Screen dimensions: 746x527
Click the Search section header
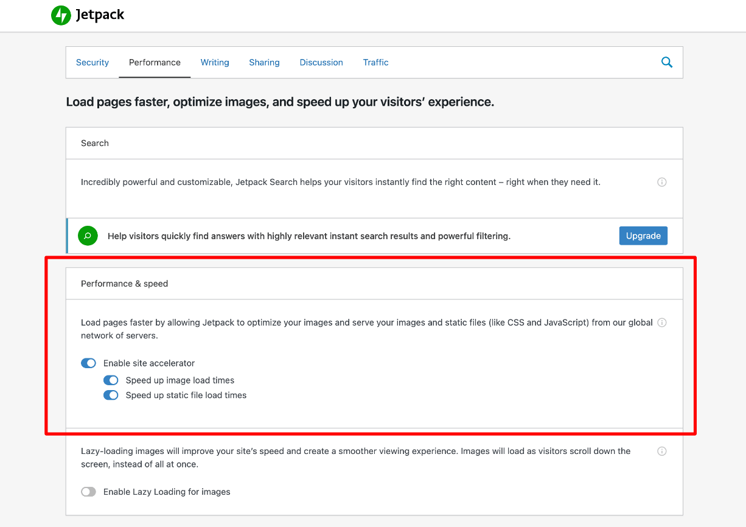[x=374, y=143]
